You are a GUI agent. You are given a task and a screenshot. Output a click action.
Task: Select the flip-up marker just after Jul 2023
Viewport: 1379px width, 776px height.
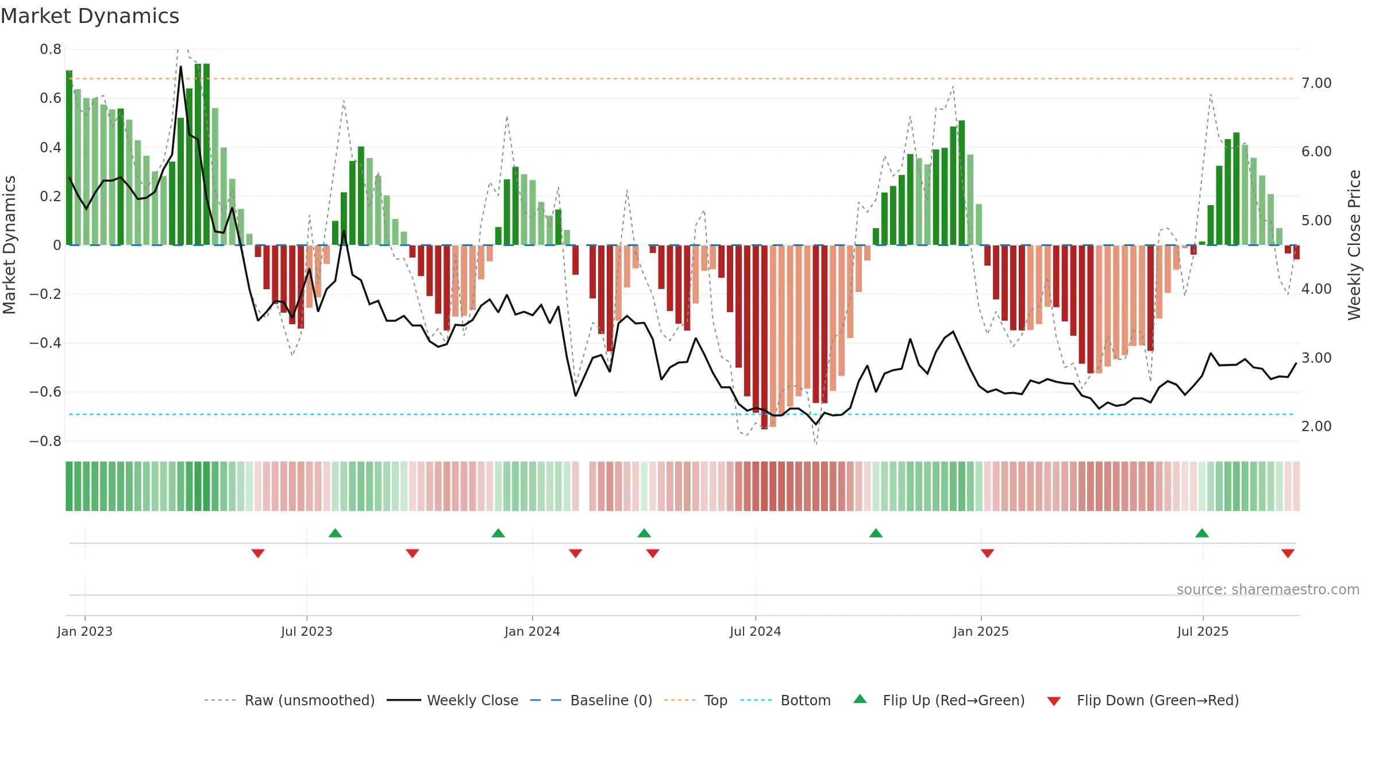tap(335, 533)
